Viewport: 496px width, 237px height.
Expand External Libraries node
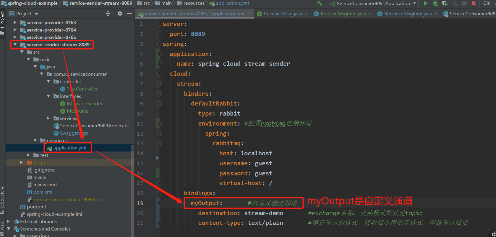point(8,221)
